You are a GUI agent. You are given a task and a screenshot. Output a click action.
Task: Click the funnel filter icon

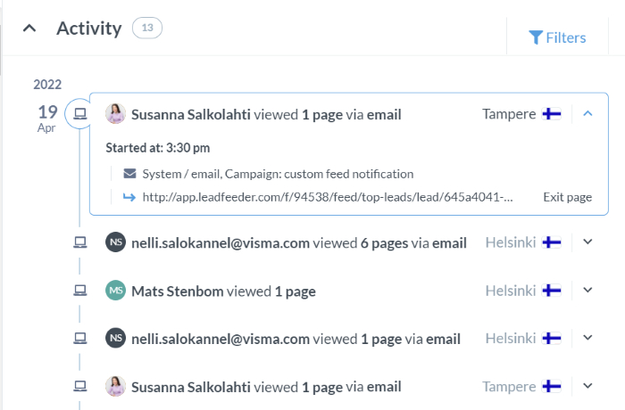click(536, 37)
